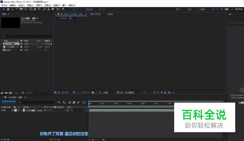Open the Project panel menu icon
The width and height of the screenshot is (244, 141).
point(8,14)
